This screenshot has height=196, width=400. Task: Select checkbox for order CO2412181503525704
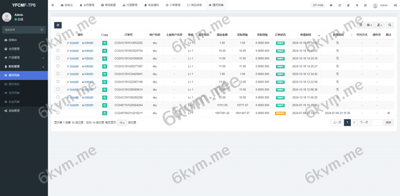click(58, 51)
